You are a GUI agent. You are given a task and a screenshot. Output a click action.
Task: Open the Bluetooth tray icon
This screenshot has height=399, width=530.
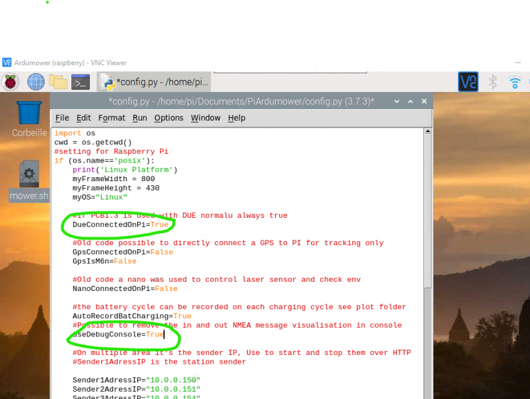(493, 82)
